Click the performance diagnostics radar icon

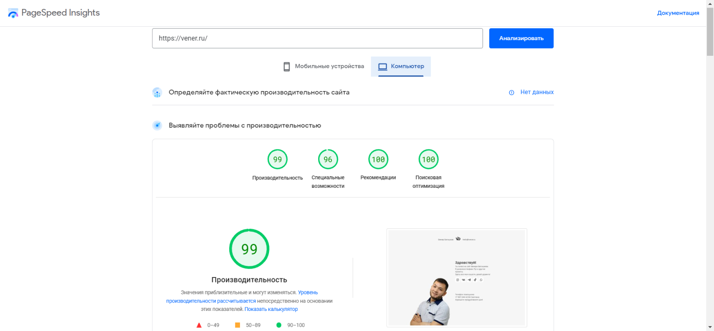pyautogui.click(x=157, y=125)
